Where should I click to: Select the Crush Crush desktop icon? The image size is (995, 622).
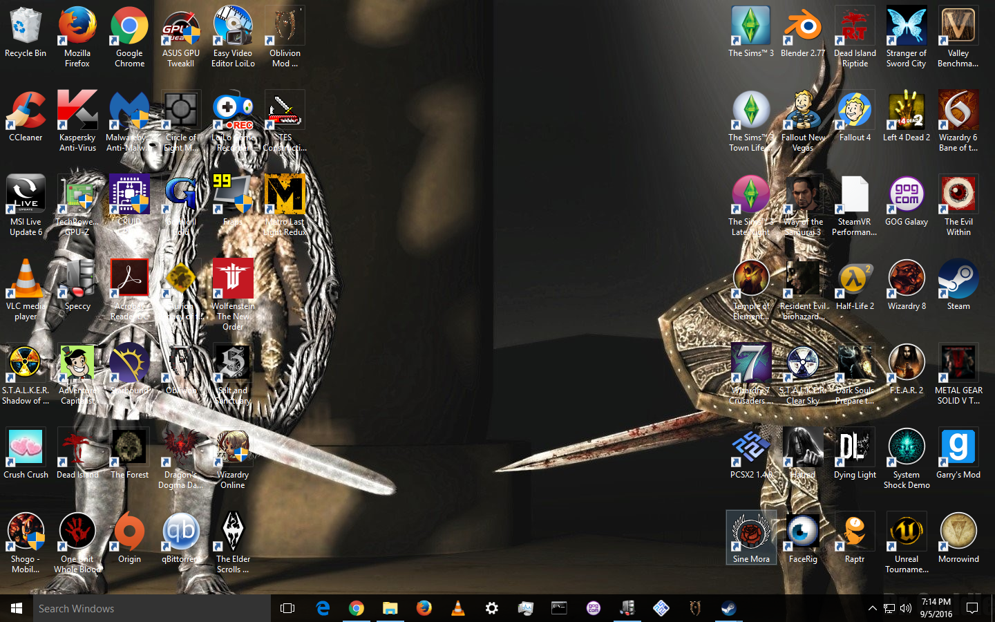click(26, 454)
